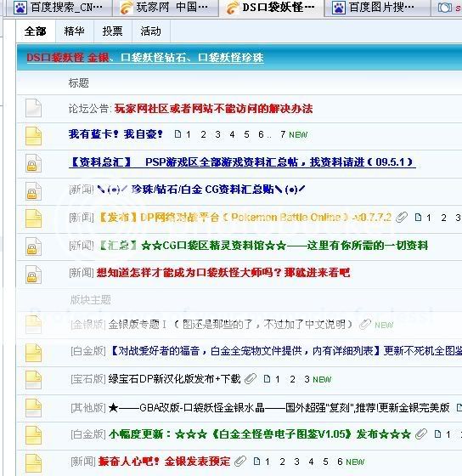Screen dimensions: 462x476
Task: Open 珍珠/钻石/白金 CG资料汇总贴 thread
Action: (x=200, y=190)
